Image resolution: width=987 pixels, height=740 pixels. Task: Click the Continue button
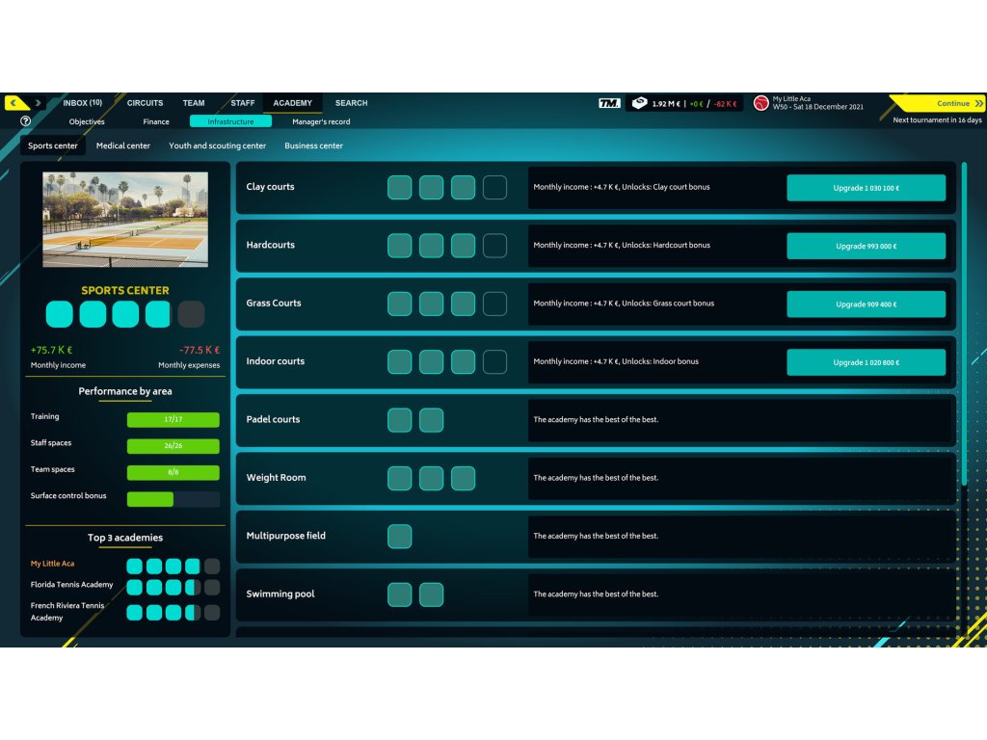point(938,103)
